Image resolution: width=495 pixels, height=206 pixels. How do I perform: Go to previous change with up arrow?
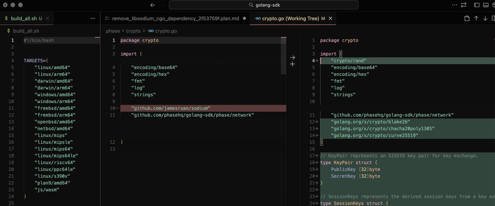click(476, 19)
